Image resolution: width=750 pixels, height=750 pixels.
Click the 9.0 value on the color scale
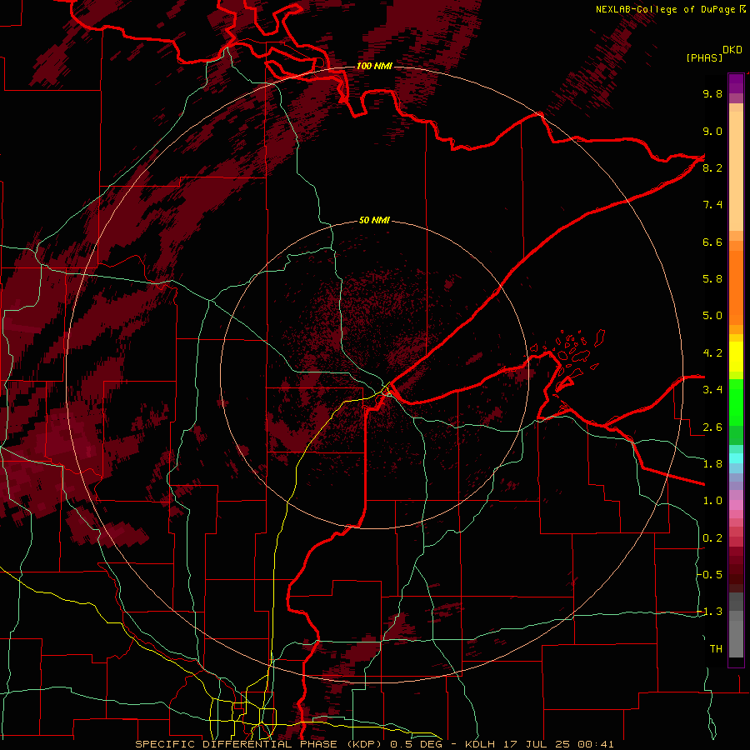712,131
